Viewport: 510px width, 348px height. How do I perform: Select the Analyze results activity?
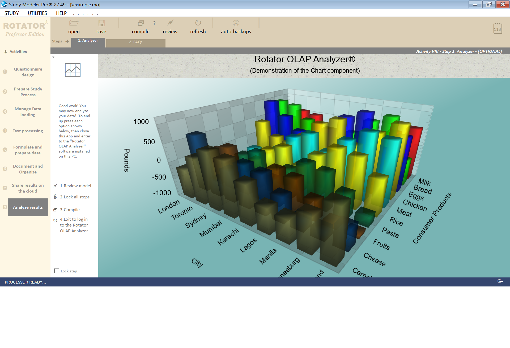coord(28,207)
